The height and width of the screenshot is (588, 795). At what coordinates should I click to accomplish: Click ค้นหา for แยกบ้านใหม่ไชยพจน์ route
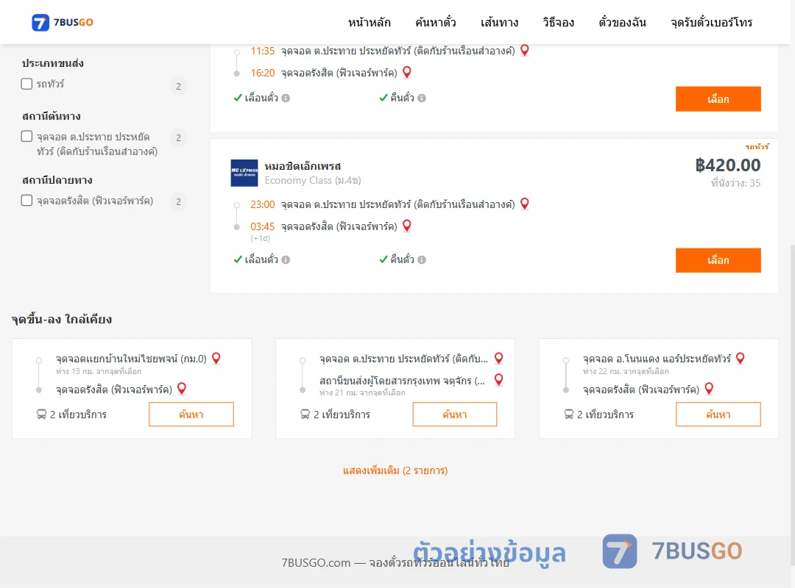[x=191, y=415]
